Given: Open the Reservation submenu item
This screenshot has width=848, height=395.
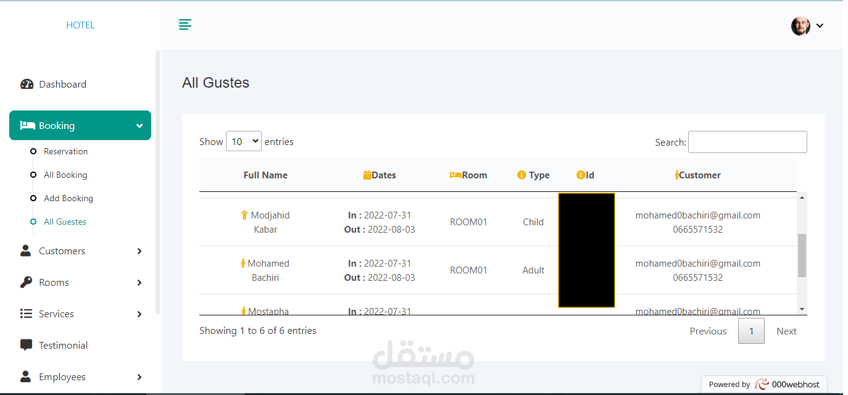Looking at the screenshot, I should pos(65,151).
